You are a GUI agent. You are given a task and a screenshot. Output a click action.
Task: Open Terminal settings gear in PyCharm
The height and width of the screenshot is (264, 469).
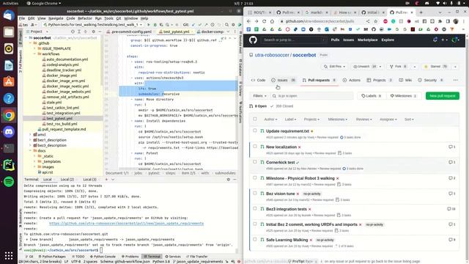tap(228, 179)
